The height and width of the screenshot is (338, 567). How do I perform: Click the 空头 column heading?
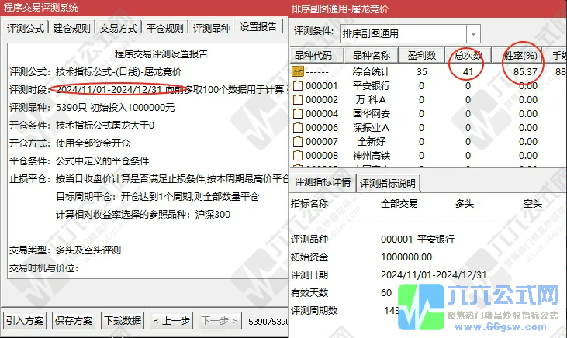(533, 204)
